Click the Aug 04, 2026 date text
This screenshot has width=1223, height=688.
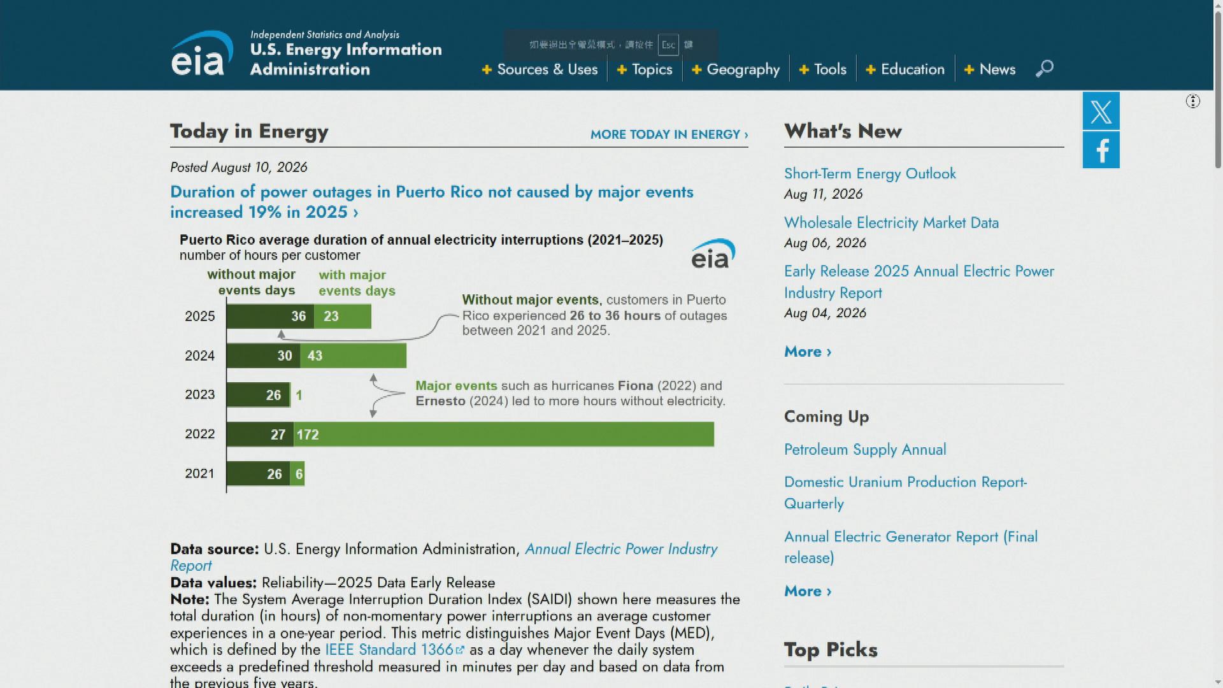pos(825,313)
